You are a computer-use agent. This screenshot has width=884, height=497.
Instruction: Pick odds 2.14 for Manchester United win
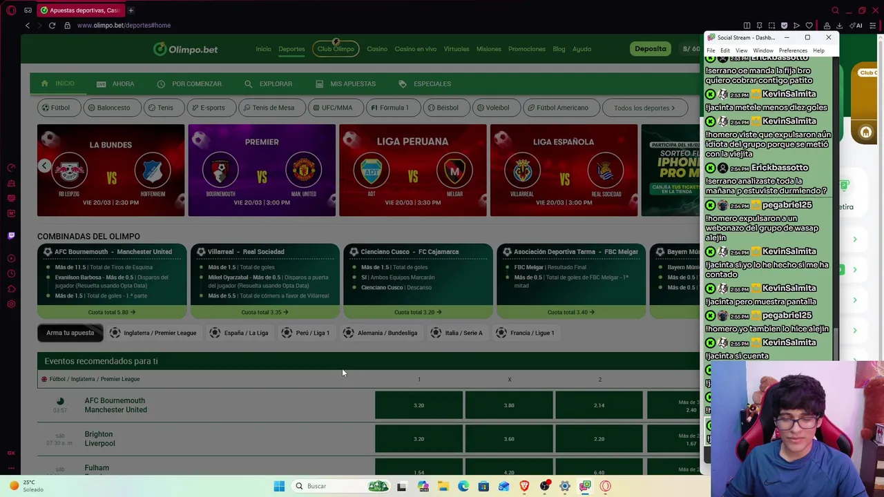pos(599,405)
